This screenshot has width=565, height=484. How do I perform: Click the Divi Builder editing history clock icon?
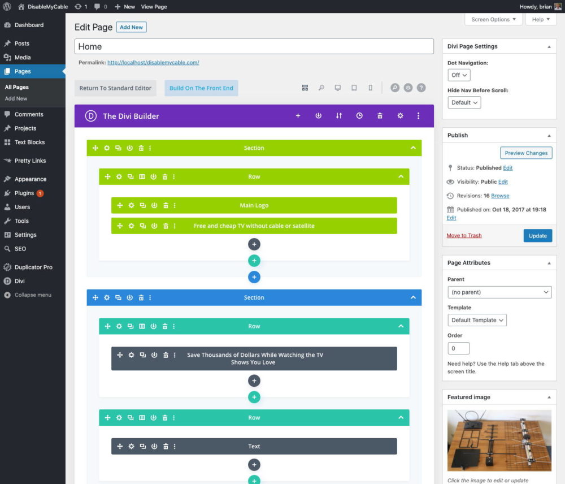pyautogui.click(x=359, y=116)
